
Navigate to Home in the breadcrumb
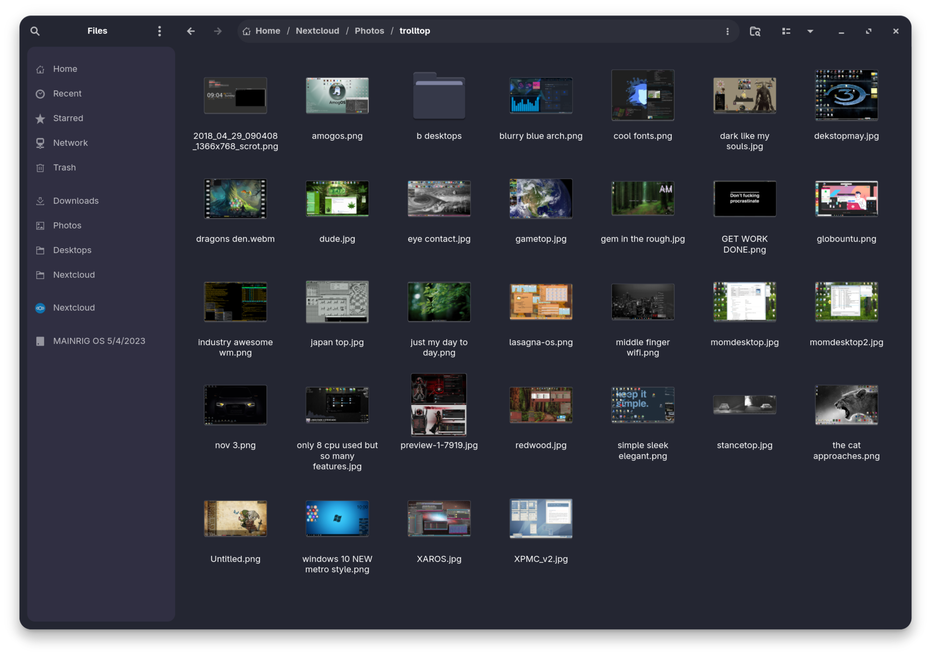[261, 31]
